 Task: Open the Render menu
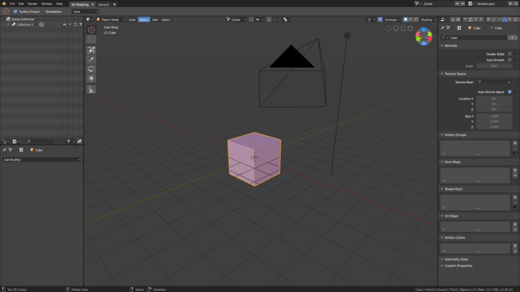point(32,4)
